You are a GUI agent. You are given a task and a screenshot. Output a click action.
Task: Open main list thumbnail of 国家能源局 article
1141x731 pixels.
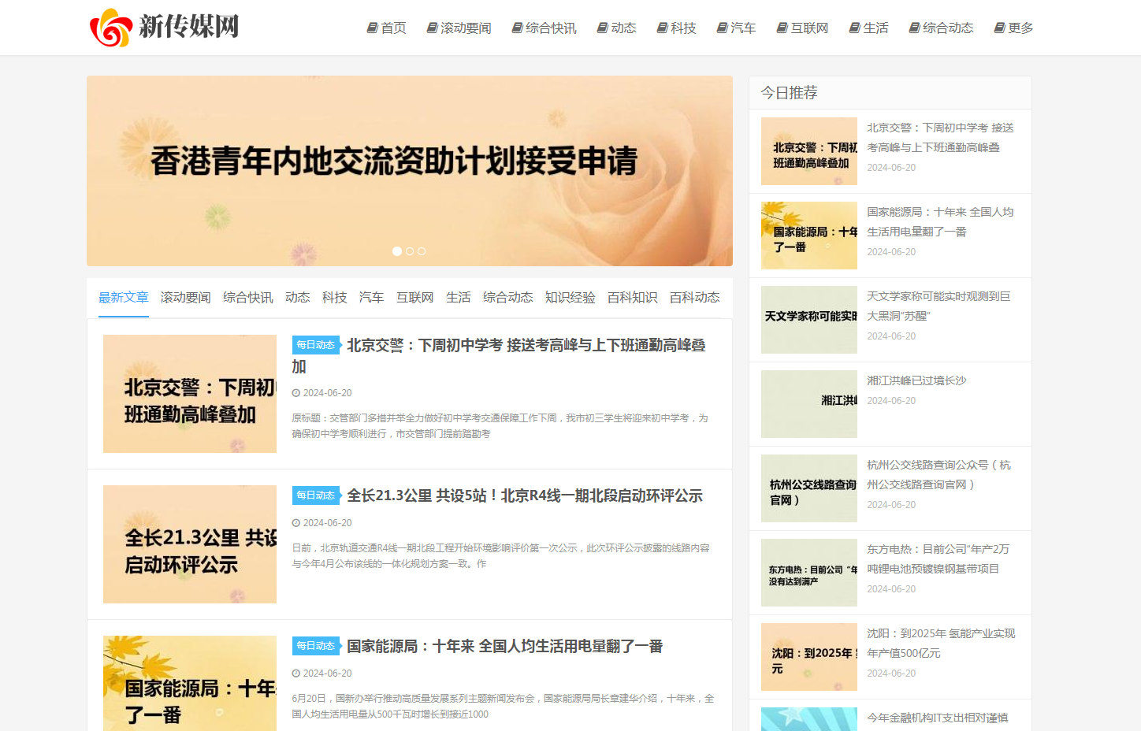pos(190,683)
